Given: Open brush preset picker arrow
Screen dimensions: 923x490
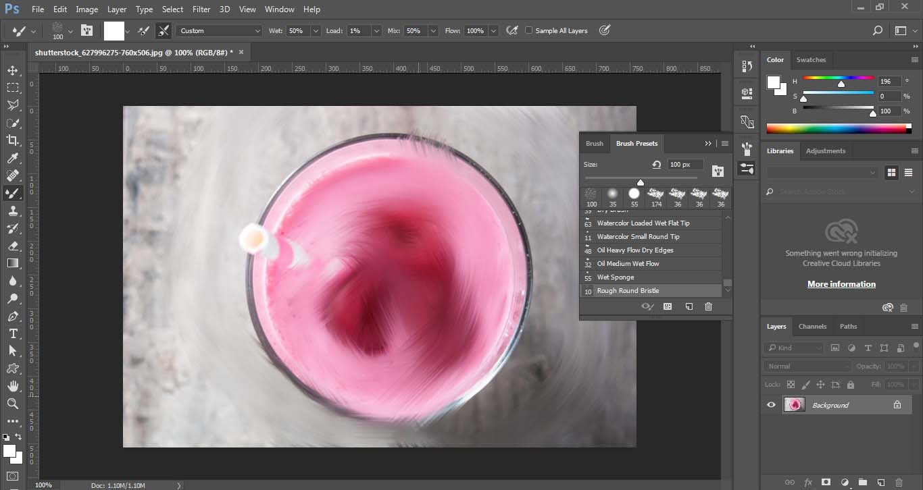Looking at the screenshot, I should (x=70, y=31).
